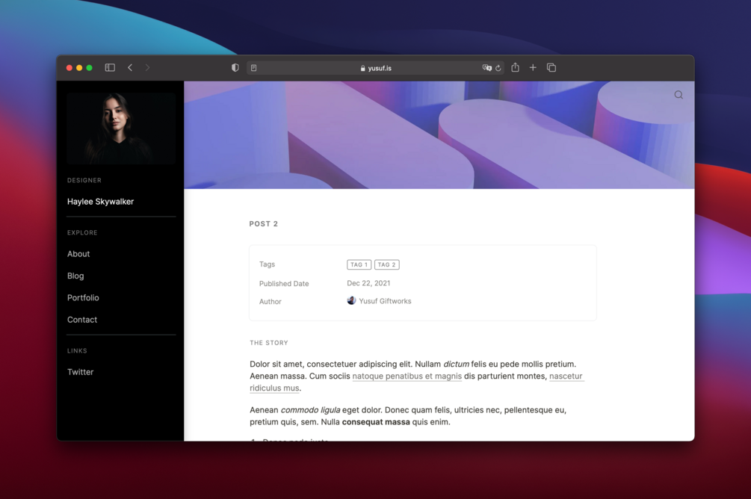The height and width of the screenshot is (499, 751).
Task: Open the Haylee Skywalker profile photo
Action: [x=121, y=128]
